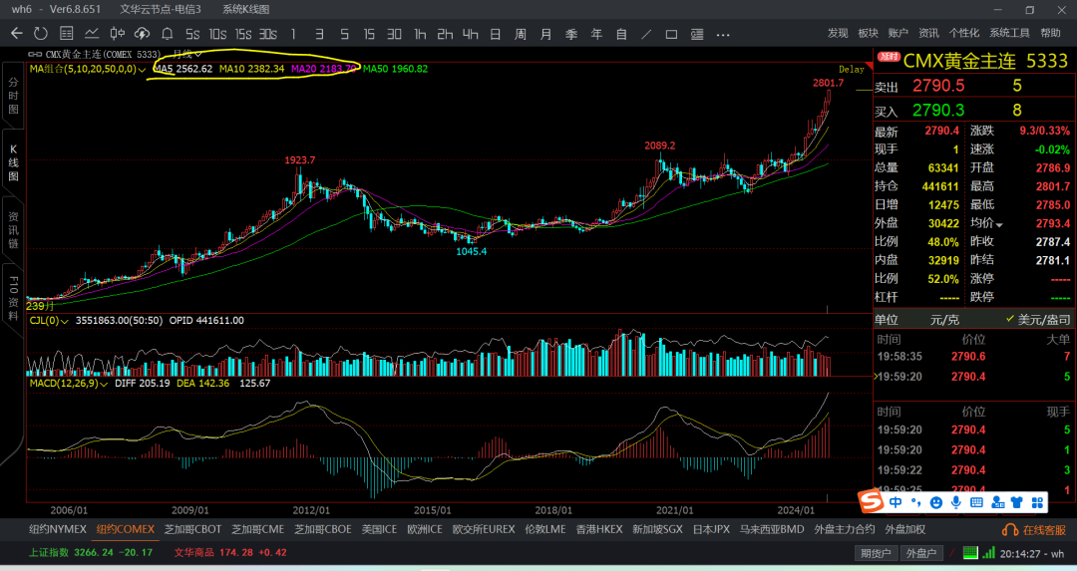1077x571 pixels.
Task: Click the back arrow icon in toolbar
Action: [x=17, y=34]
